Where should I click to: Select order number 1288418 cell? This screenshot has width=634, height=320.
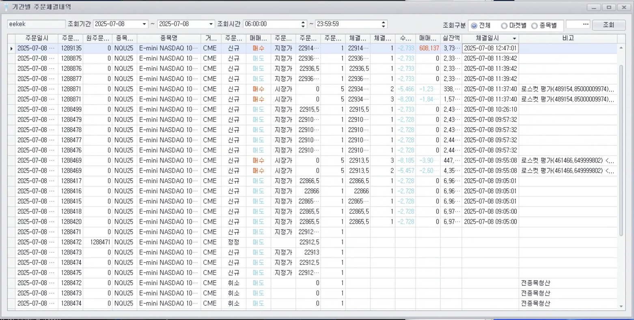pyautogui.click(x=71, y=211)
